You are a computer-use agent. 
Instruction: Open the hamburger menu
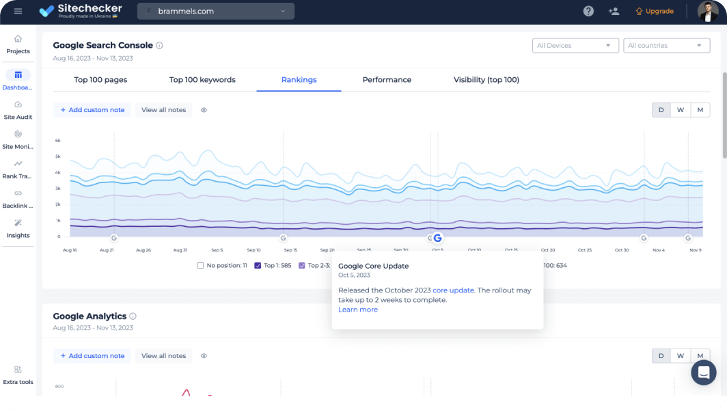coord(18,11)
